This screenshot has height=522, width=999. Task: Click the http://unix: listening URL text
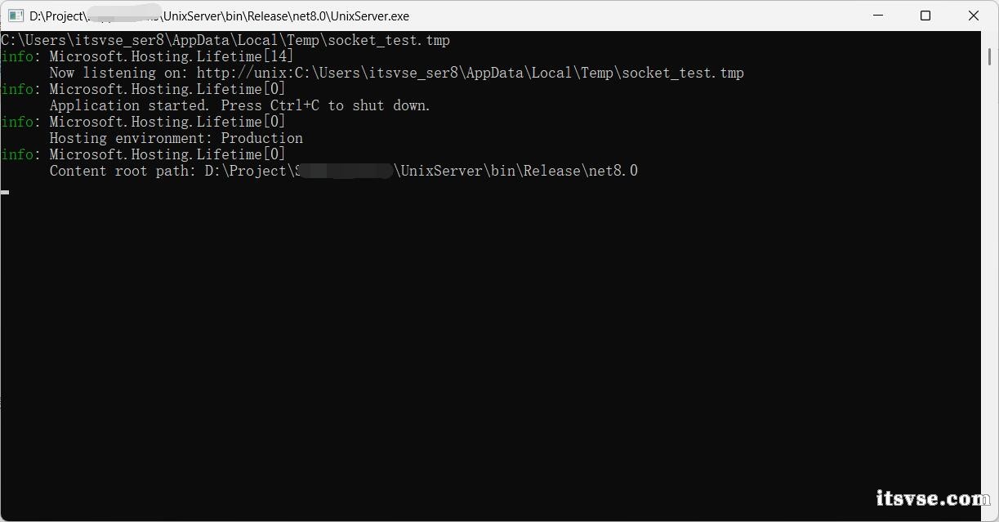pos(470,73)
